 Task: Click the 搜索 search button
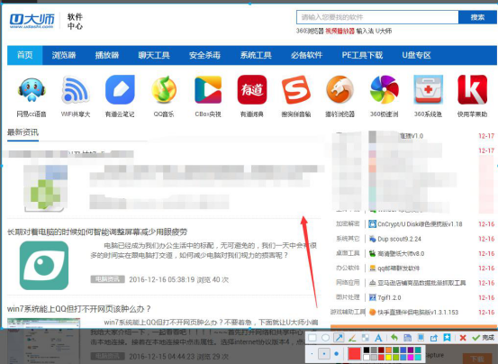(477, 17)
